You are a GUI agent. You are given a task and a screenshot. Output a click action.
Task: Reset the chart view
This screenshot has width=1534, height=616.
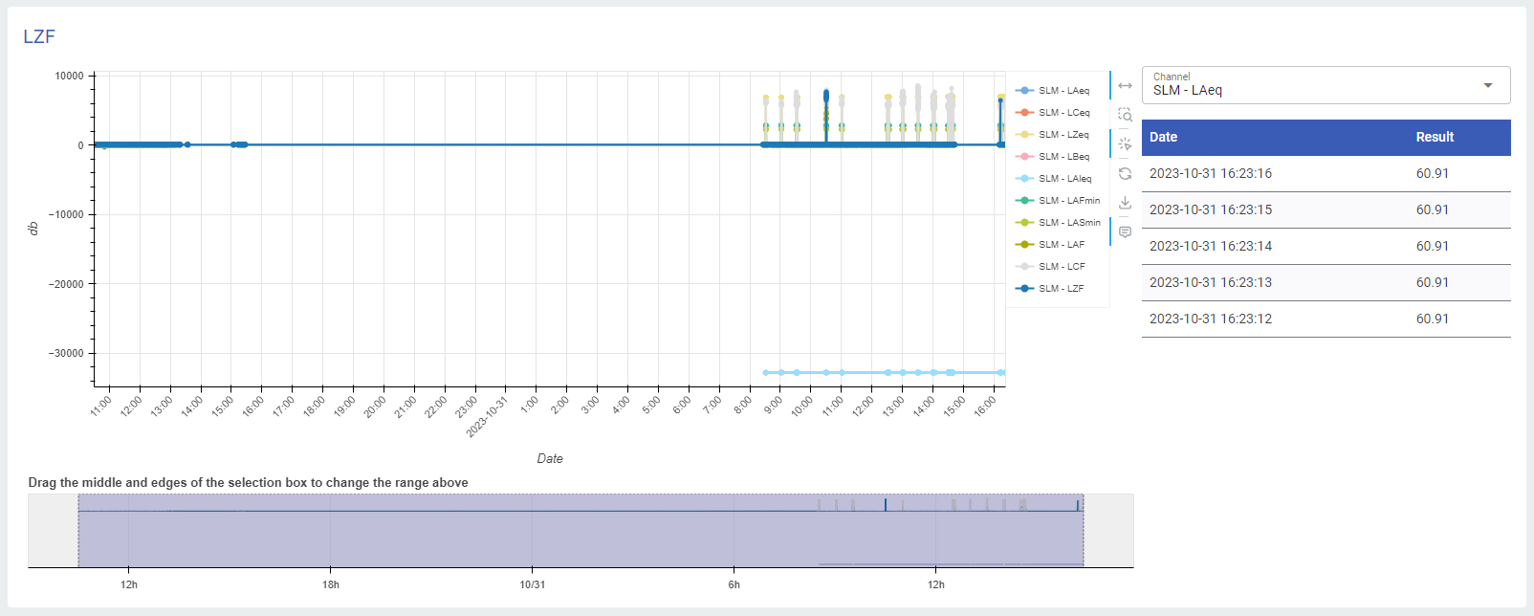tap(1125, 174)
